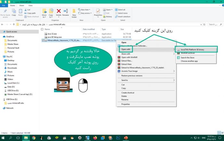Click Invert selection in ribbon
This screenshot has width=224, height=141.
coord(122,17)
